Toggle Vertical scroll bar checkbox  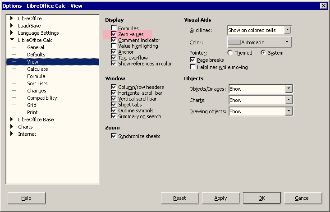pos(114,99)
